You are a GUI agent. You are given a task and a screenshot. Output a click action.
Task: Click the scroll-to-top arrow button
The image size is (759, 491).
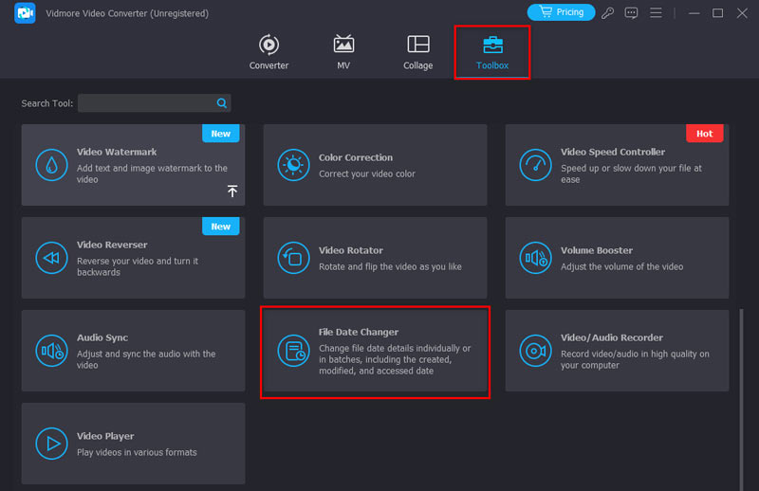coord(232,191)
